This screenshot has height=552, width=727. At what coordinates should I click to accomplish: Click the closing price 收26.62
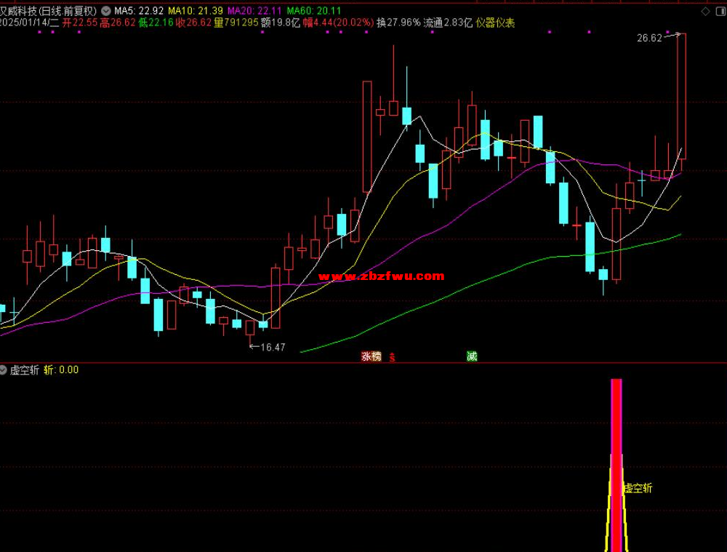194,23
